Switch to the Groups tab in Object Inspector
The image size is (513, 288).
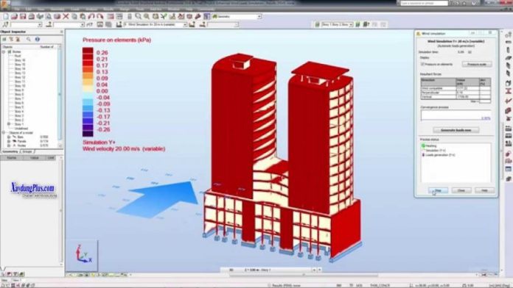click(27, 151)
